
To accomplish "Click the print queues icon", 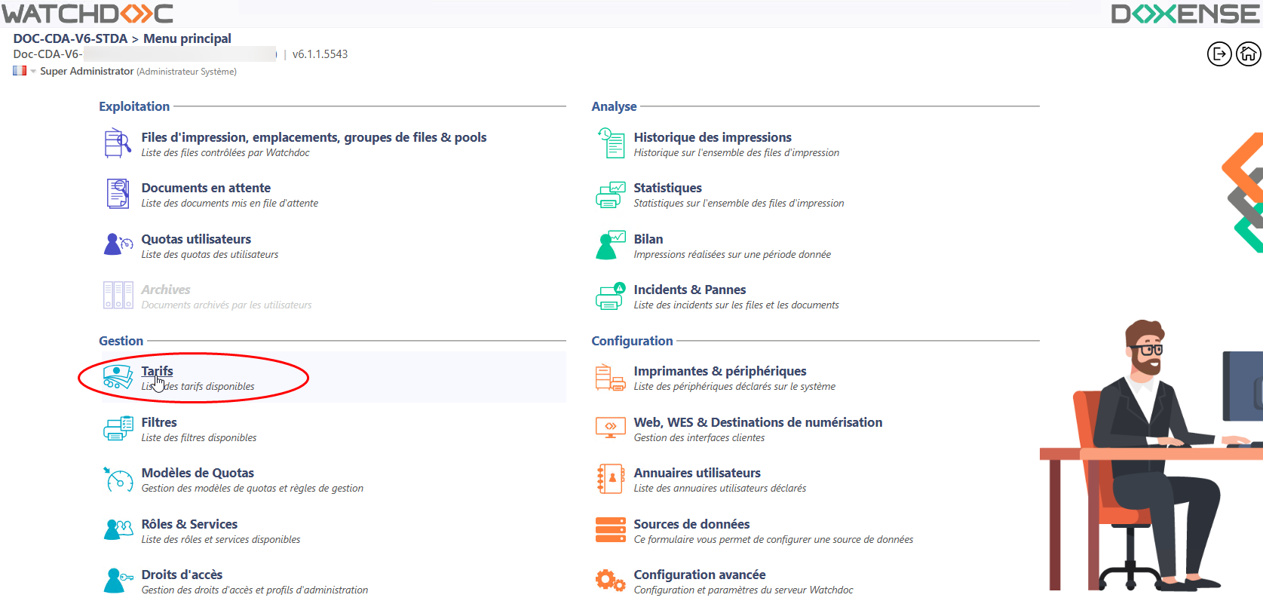I will click(x=118, y=143).
